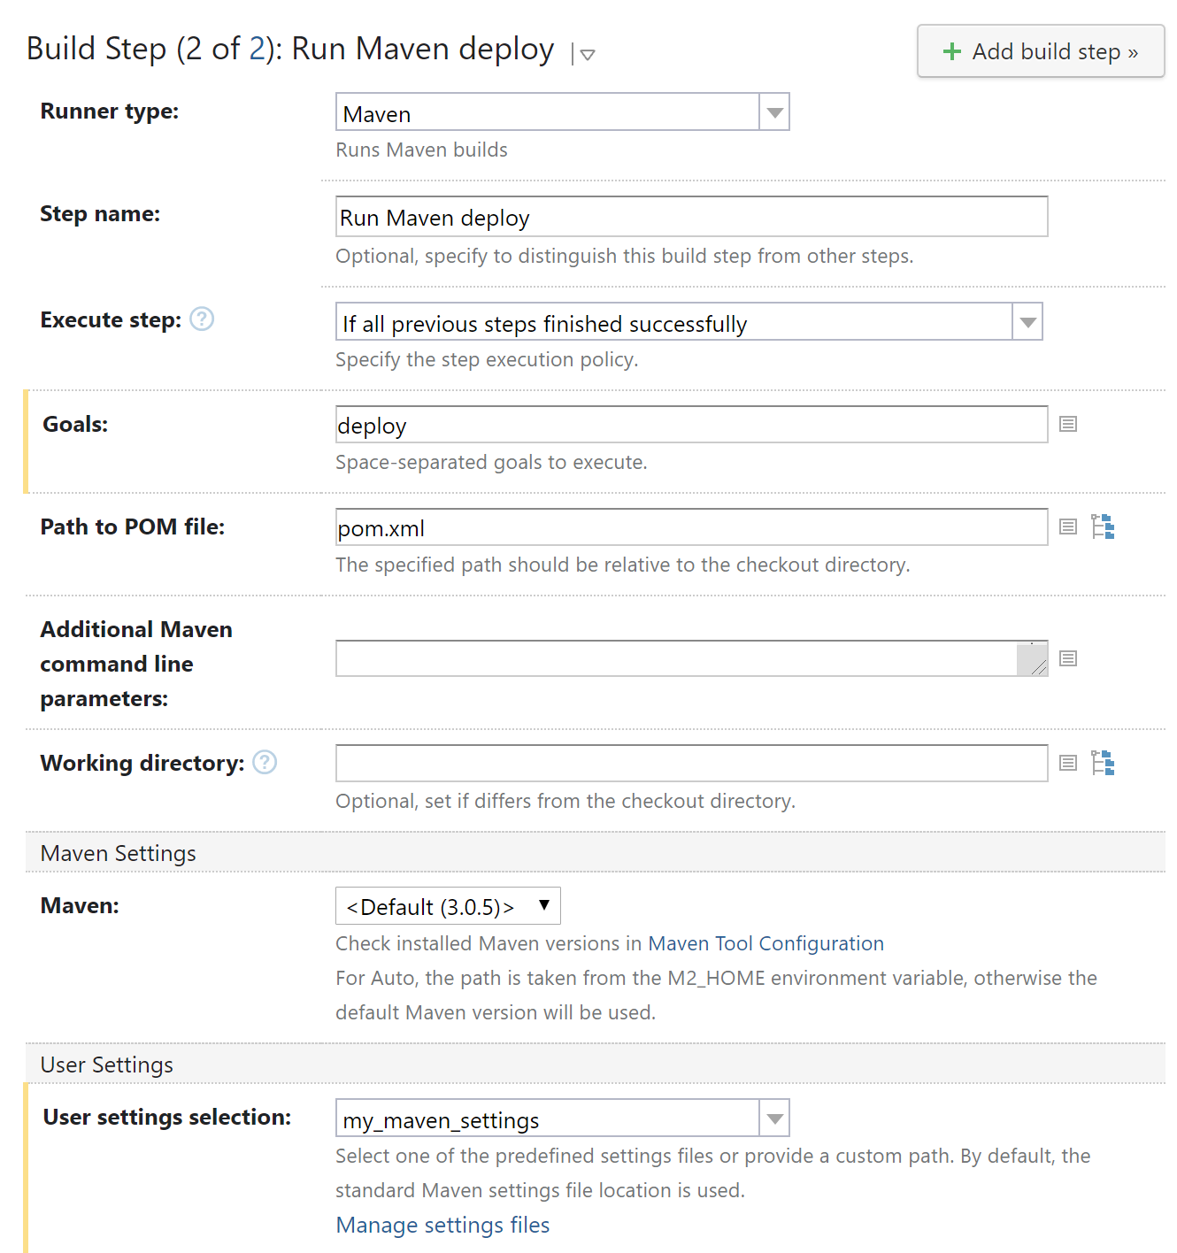Viewport: 1177px width, 1253px height.
Task: Focus the Goals input containing deploy
Action: [x=692, y=425]
